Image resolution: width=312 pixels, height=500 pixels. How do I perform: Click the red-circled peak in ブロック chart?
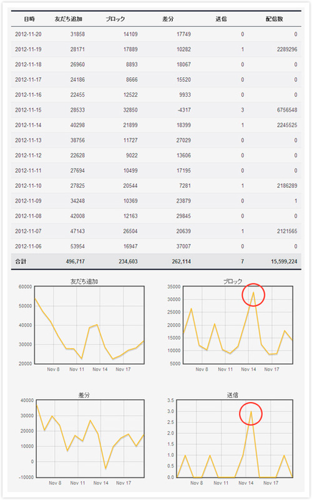click(x=253, y=295)
